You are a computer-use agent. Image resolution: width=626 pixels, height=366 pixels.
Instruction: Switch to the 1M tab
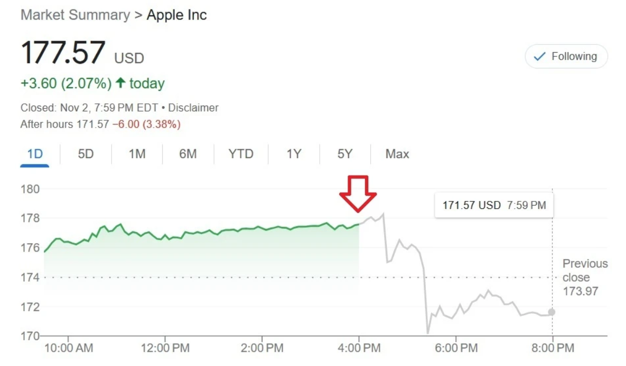point(137,154)
